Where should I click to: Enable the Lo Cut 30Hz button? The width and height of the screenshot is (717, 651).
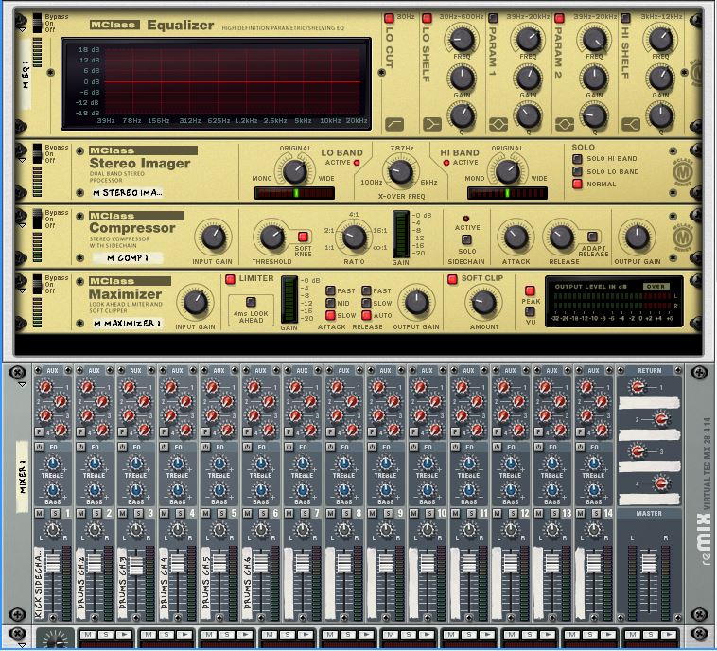coord(389,18)
